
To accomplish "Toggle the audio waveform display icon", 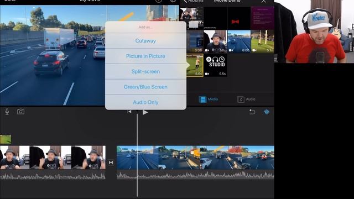I will pos(267,112).
